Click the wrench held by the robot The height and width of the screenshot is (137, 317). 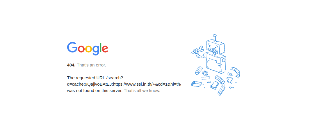[x=197, y=50]
